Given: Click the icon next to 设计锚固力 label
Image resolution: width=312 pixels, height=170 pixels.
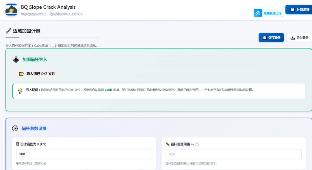Looking at the screenshot, I should [x=18, y=144].
